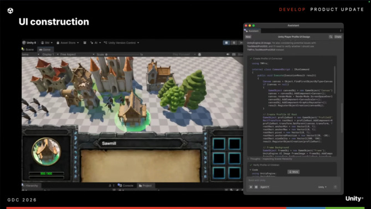
Task: Open the Assistant gear settings icon
Action: [x=256, y=187]
